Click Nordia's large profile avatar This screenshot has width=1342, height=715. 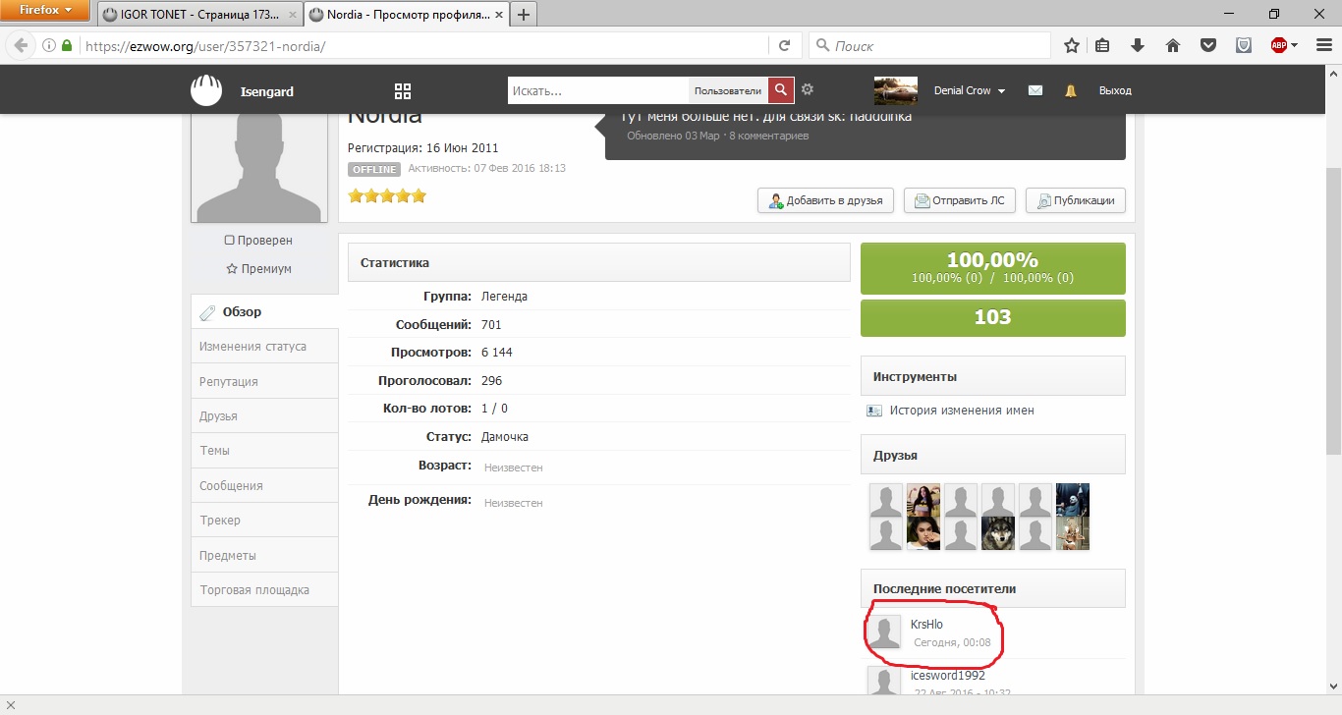(x=258, y=168)
